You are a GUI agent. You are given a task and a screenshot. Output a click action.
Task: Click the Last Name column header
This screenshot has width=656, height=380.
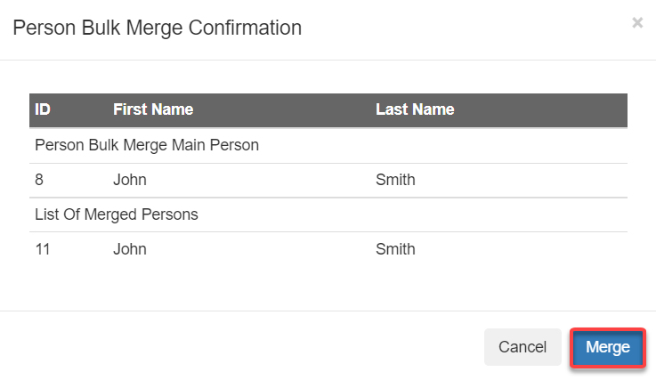(415, 110)
